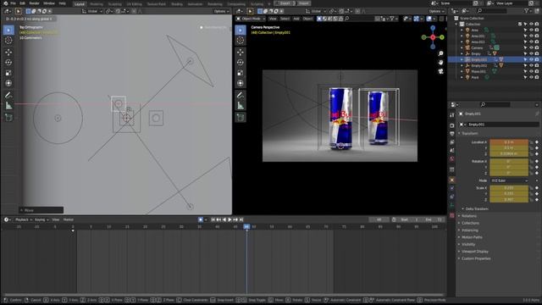Collapse the Transform panel
The width and height of the screenshot is (542, 305).
click(469, 133)
